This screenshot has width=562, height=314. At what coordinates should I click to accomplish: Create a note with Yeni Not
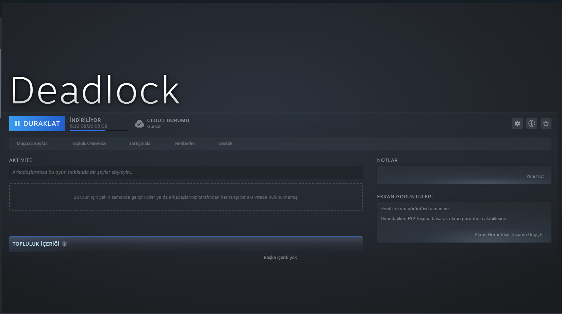(535, 176)
